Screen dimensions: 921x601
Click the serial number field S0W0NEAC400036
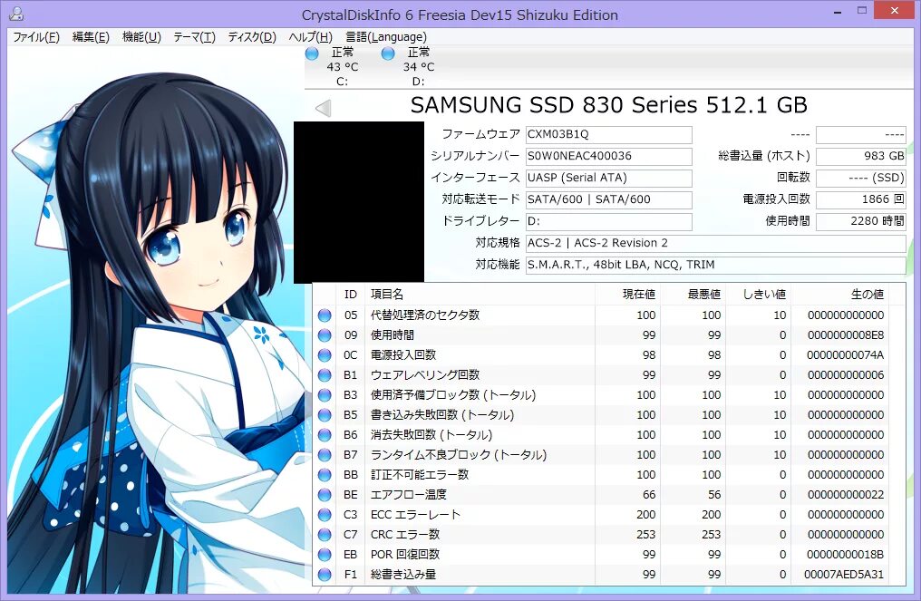point(608,156)
